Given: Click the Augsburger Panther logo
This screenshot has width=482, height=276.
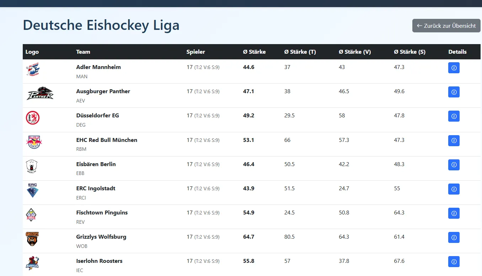Looking at the screenshot, I should [40, 94].
